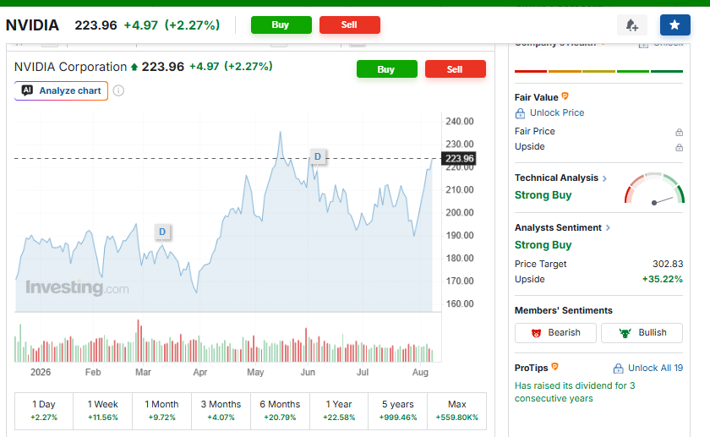Select the 1 Month timeframe tab

[161, 411]
